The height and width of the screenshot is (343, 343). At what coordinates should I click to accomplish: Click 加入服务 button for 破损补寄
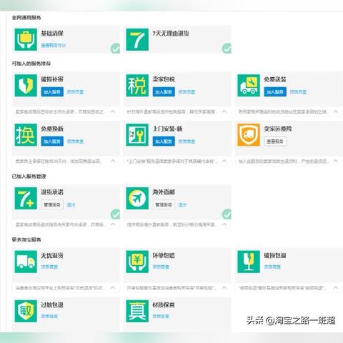click(x=52, y=92)
